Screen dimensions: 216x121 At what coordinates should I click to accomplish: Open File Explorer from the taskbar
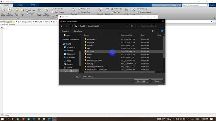pyautogui.click(x=44, y=119)
